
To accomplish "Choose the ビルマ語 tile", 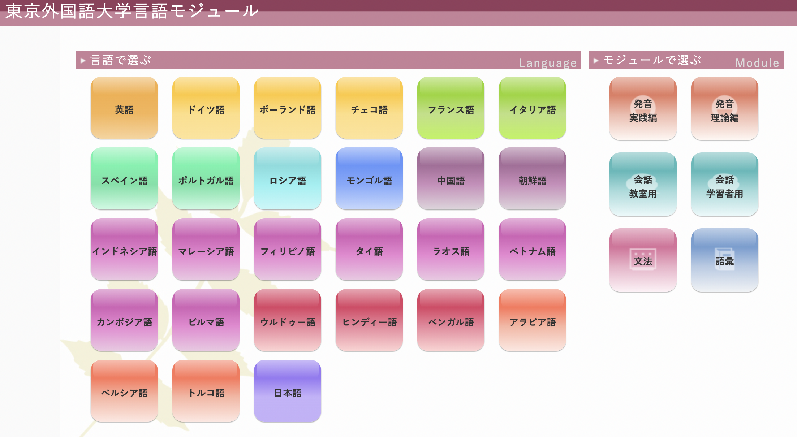I will 206,320.
